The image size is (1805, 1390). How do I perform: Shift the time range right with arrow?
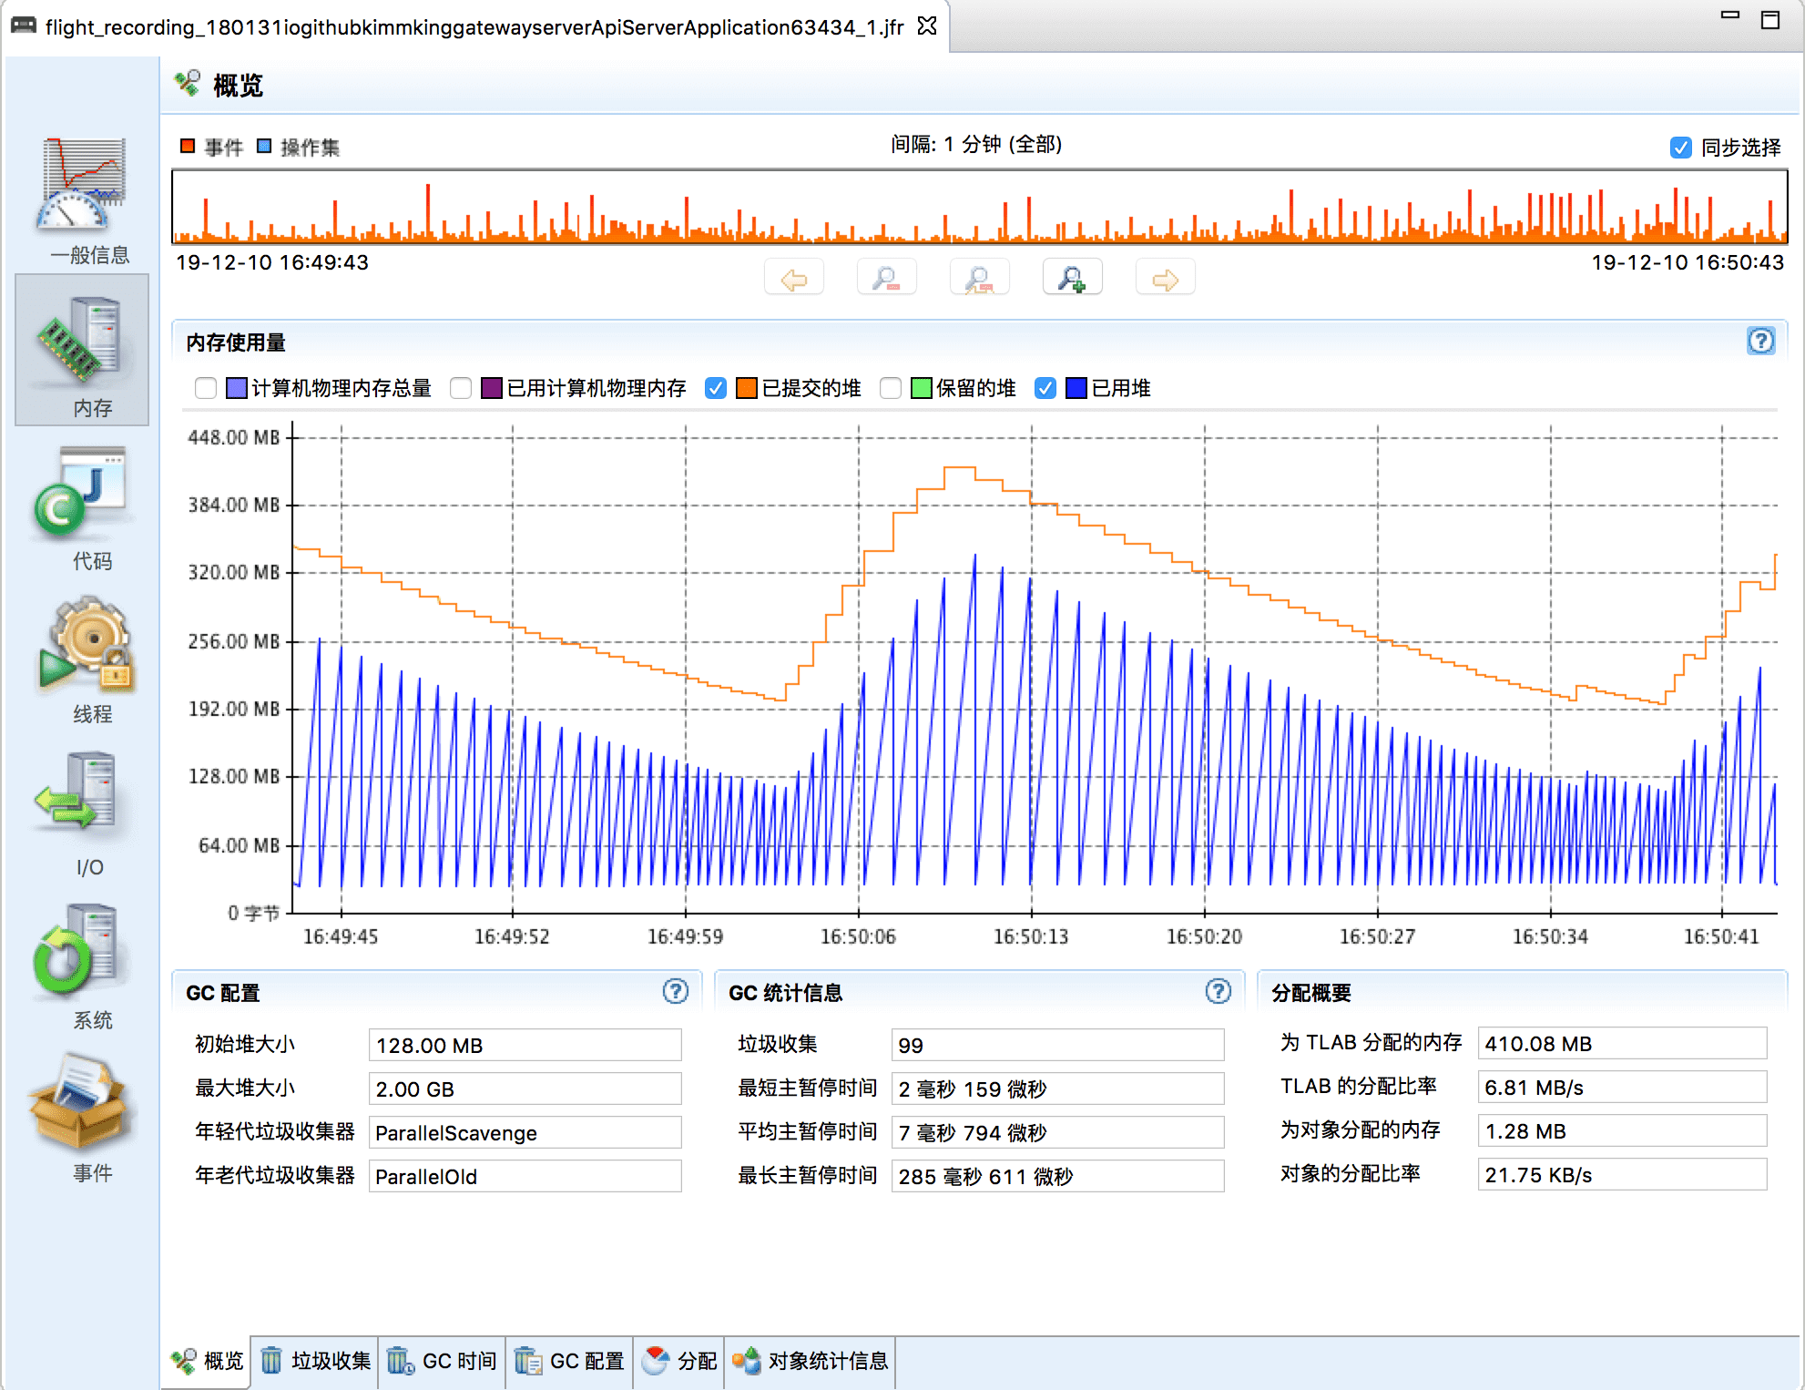click(x=1165, y=278)
